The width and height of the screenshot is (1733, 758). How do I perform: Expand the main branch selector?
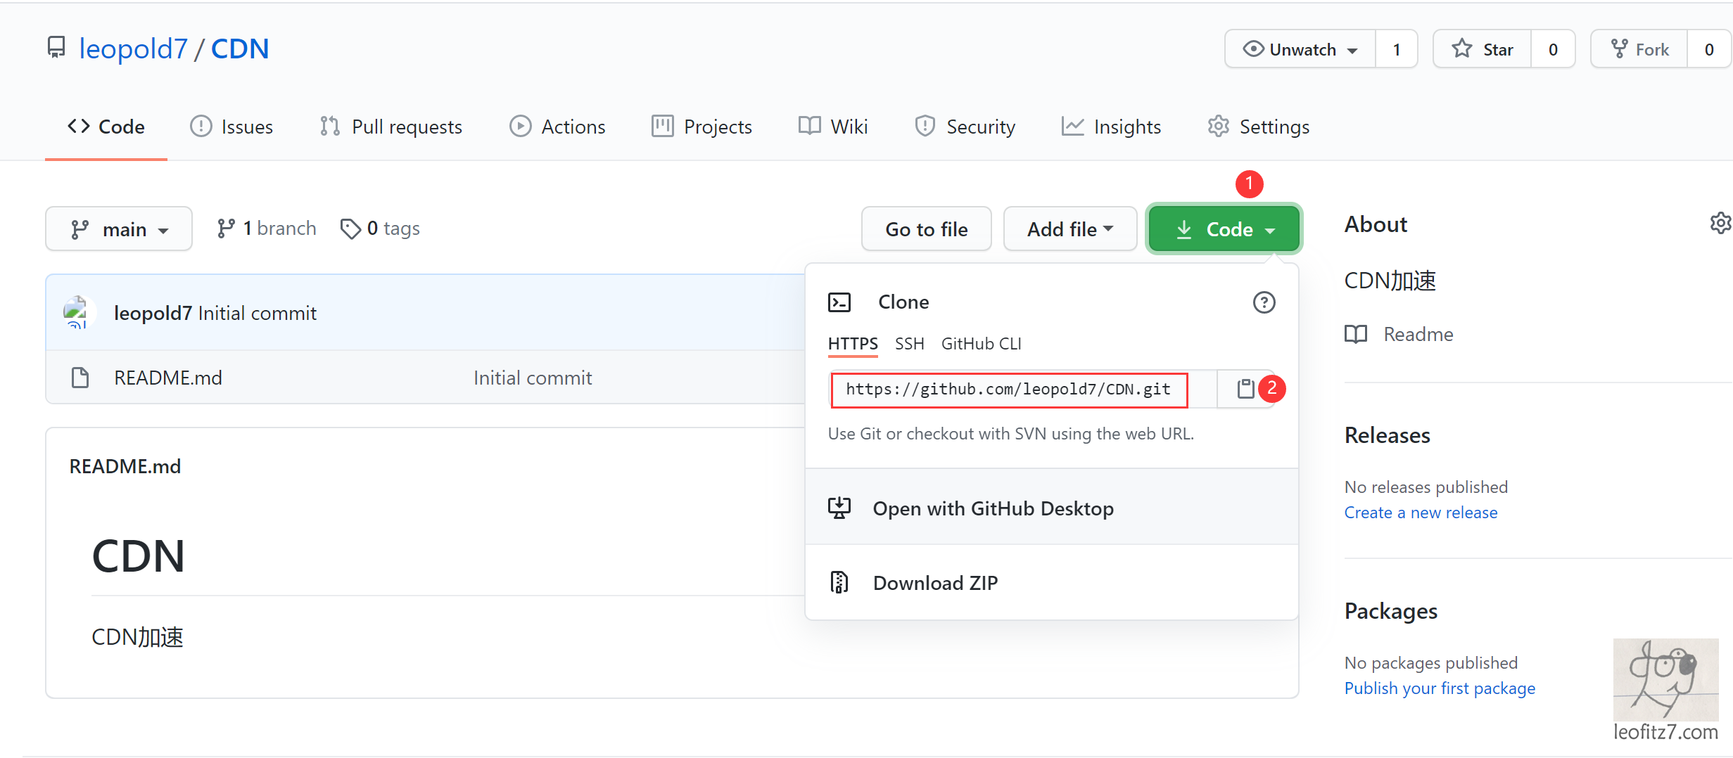coord(119,229)
